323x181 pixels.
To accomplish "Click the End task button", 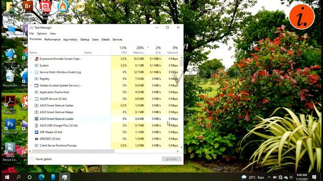I will pyautogui.click(x=172, y=159).
